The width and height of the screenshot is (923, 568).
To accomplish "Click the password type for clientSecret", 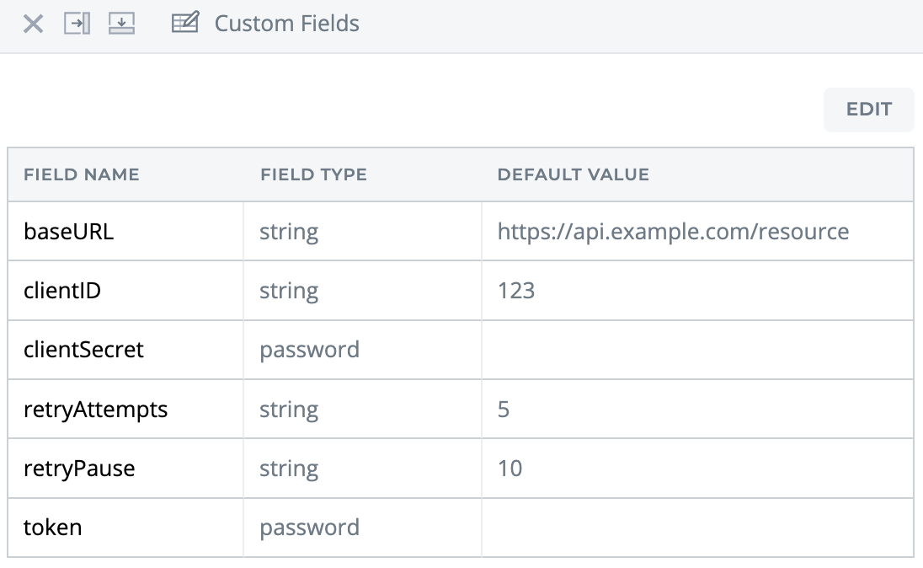I will 310,350.
